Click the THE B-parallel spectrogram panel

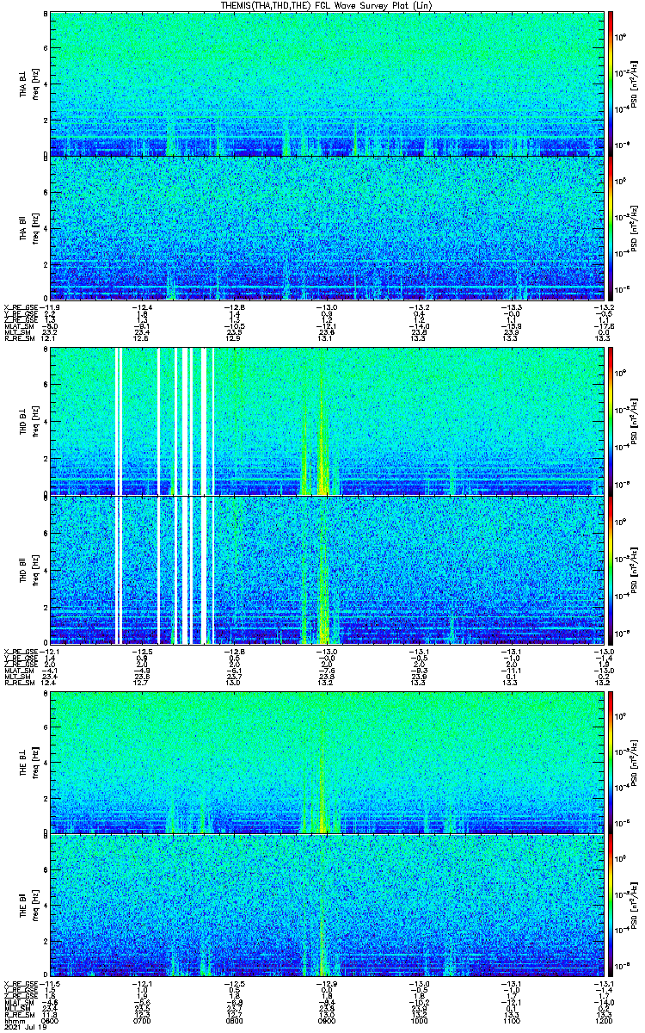pos(327,905)
